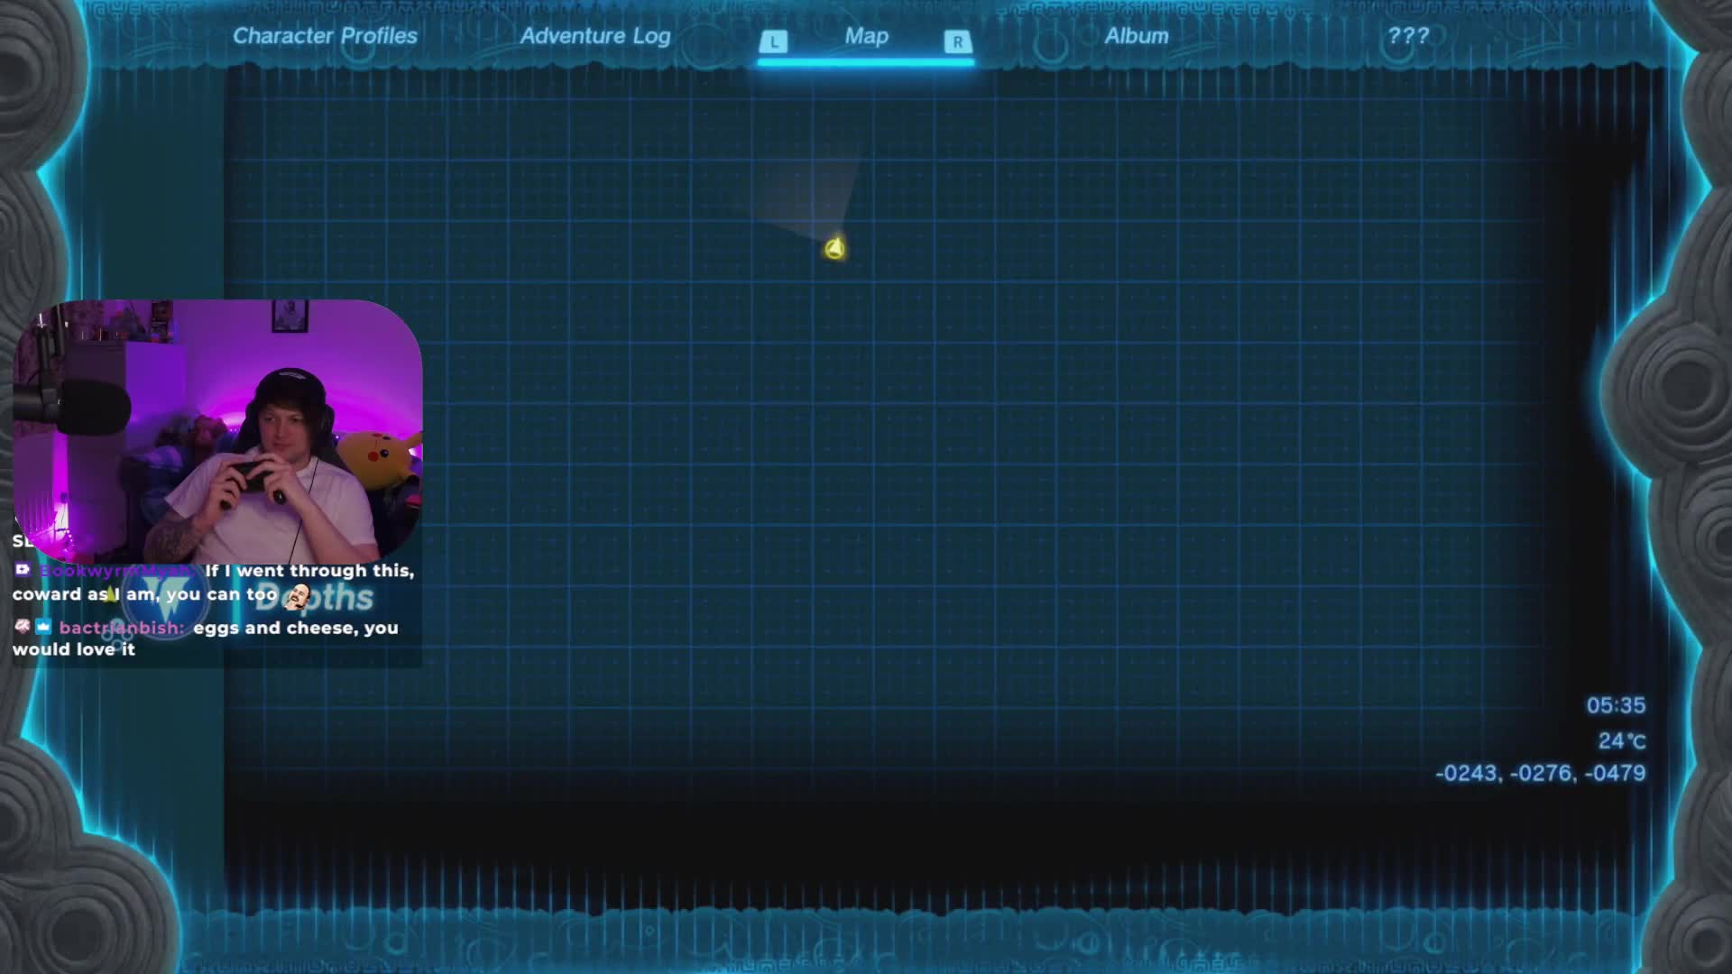This screenshot has height=974, width=1732.
Task: Select the yellow player position marker
Action: pyautogui.click(x=834, y=249)
